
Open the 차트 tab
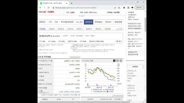(56, 22)
